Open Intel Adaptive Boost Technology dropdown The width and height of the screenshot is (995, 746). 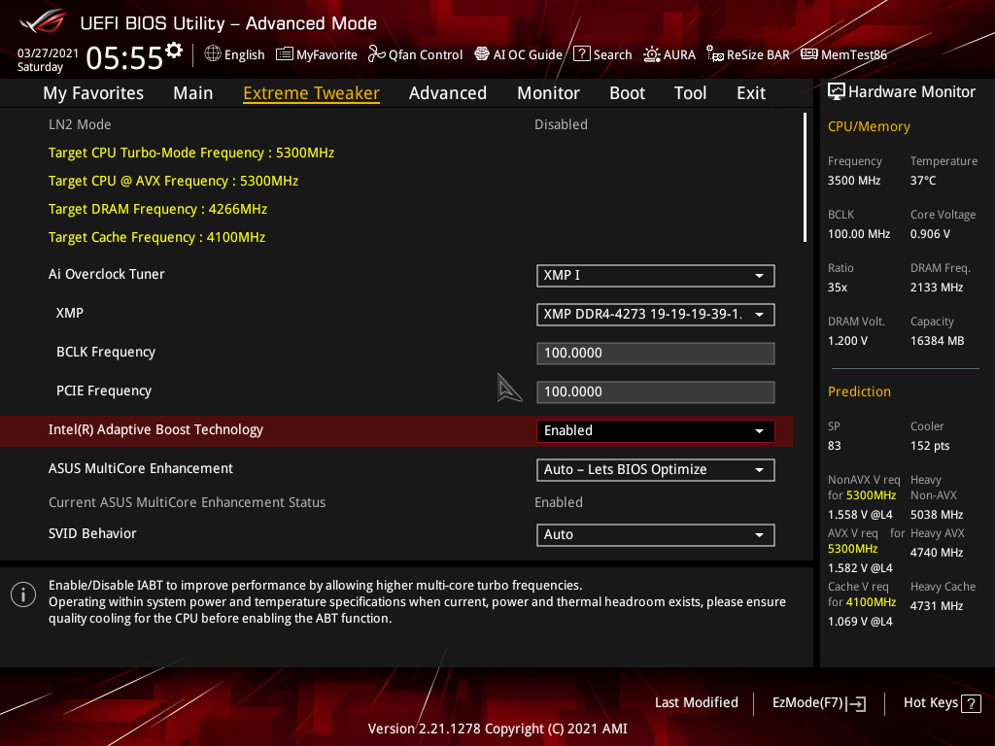coord(656,430)
